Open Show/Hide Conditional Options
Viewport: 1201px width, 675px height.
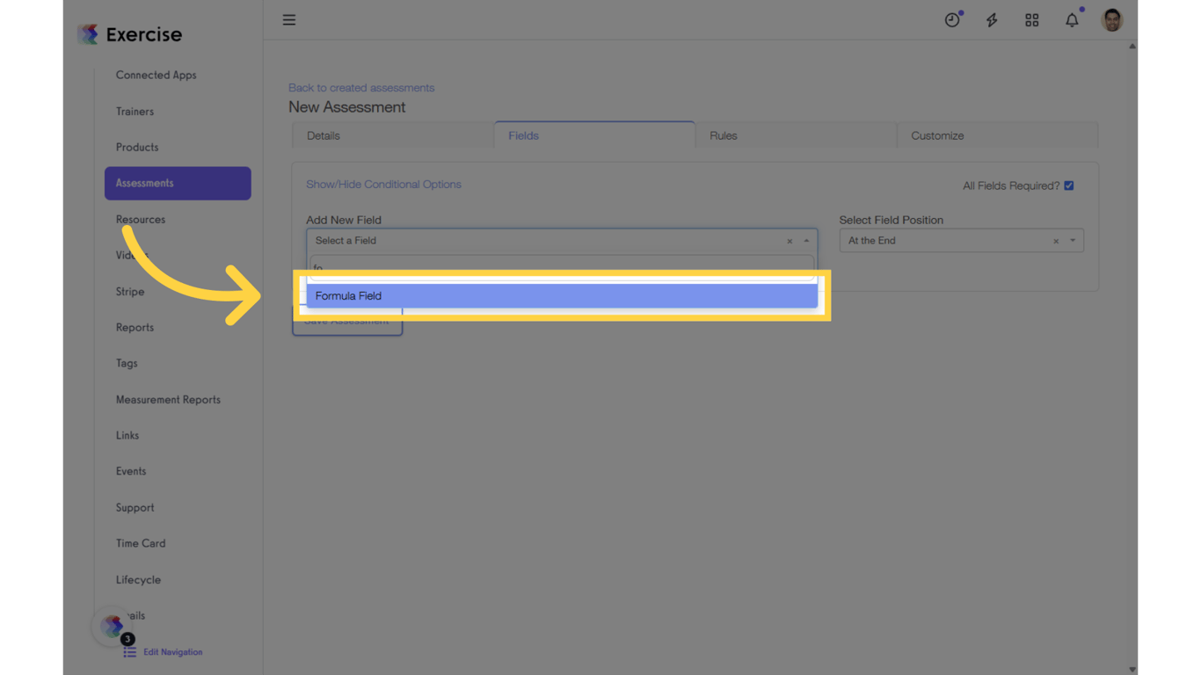(x=383, y=184)
